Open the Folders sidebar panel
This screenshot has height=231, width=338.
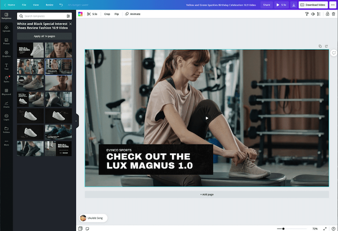6,130
